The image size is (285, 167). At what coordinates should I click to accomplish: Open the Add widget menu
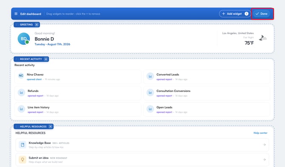tap(235, 14)
